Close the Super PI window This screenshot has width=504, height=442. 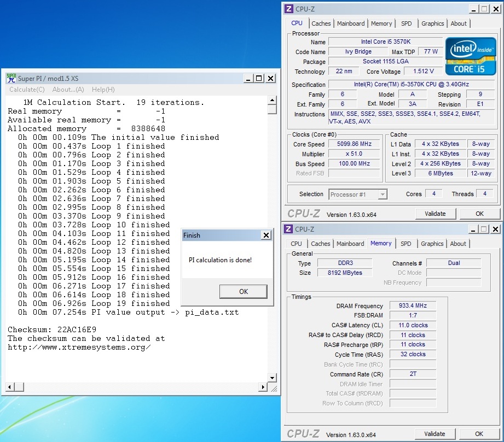click(x=271, y=78)
